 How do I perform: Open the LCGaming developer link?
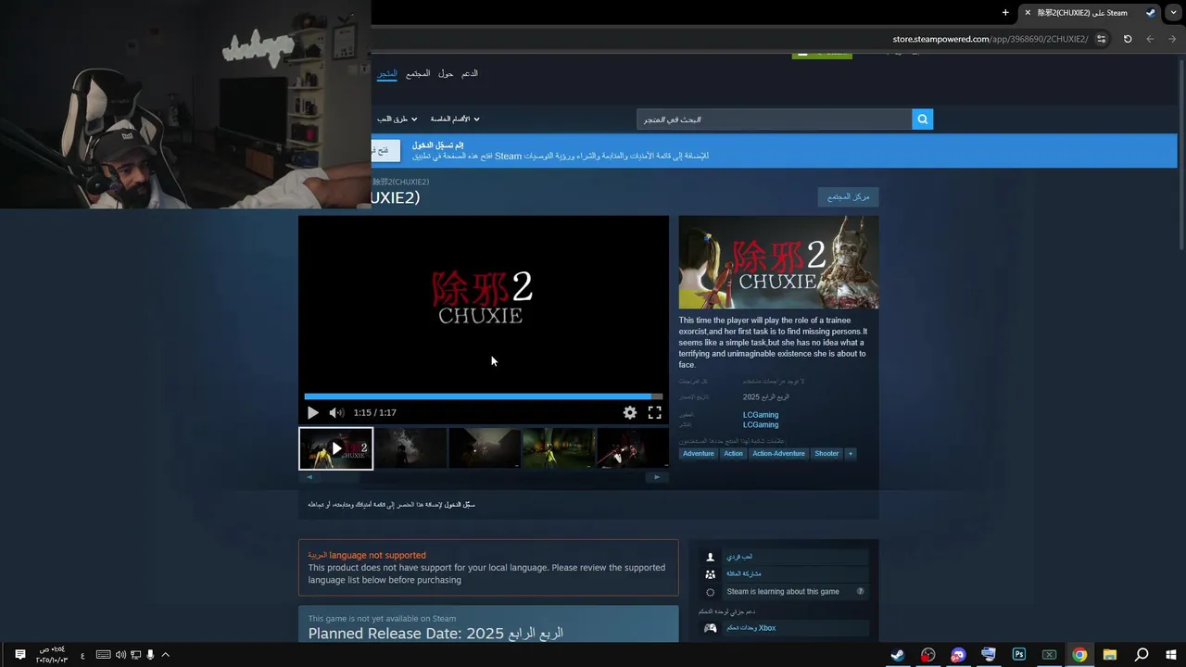coord(761,415)
